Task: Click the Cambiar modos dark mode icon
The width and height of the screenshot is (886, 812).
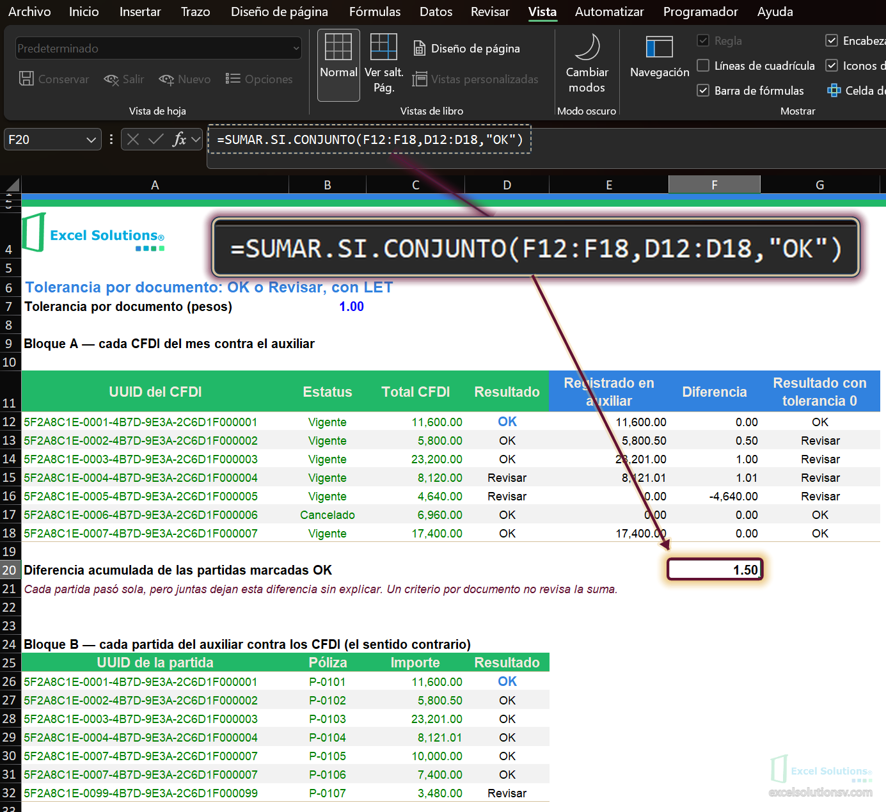Action: pyautogui.click(x=587, y=47)
